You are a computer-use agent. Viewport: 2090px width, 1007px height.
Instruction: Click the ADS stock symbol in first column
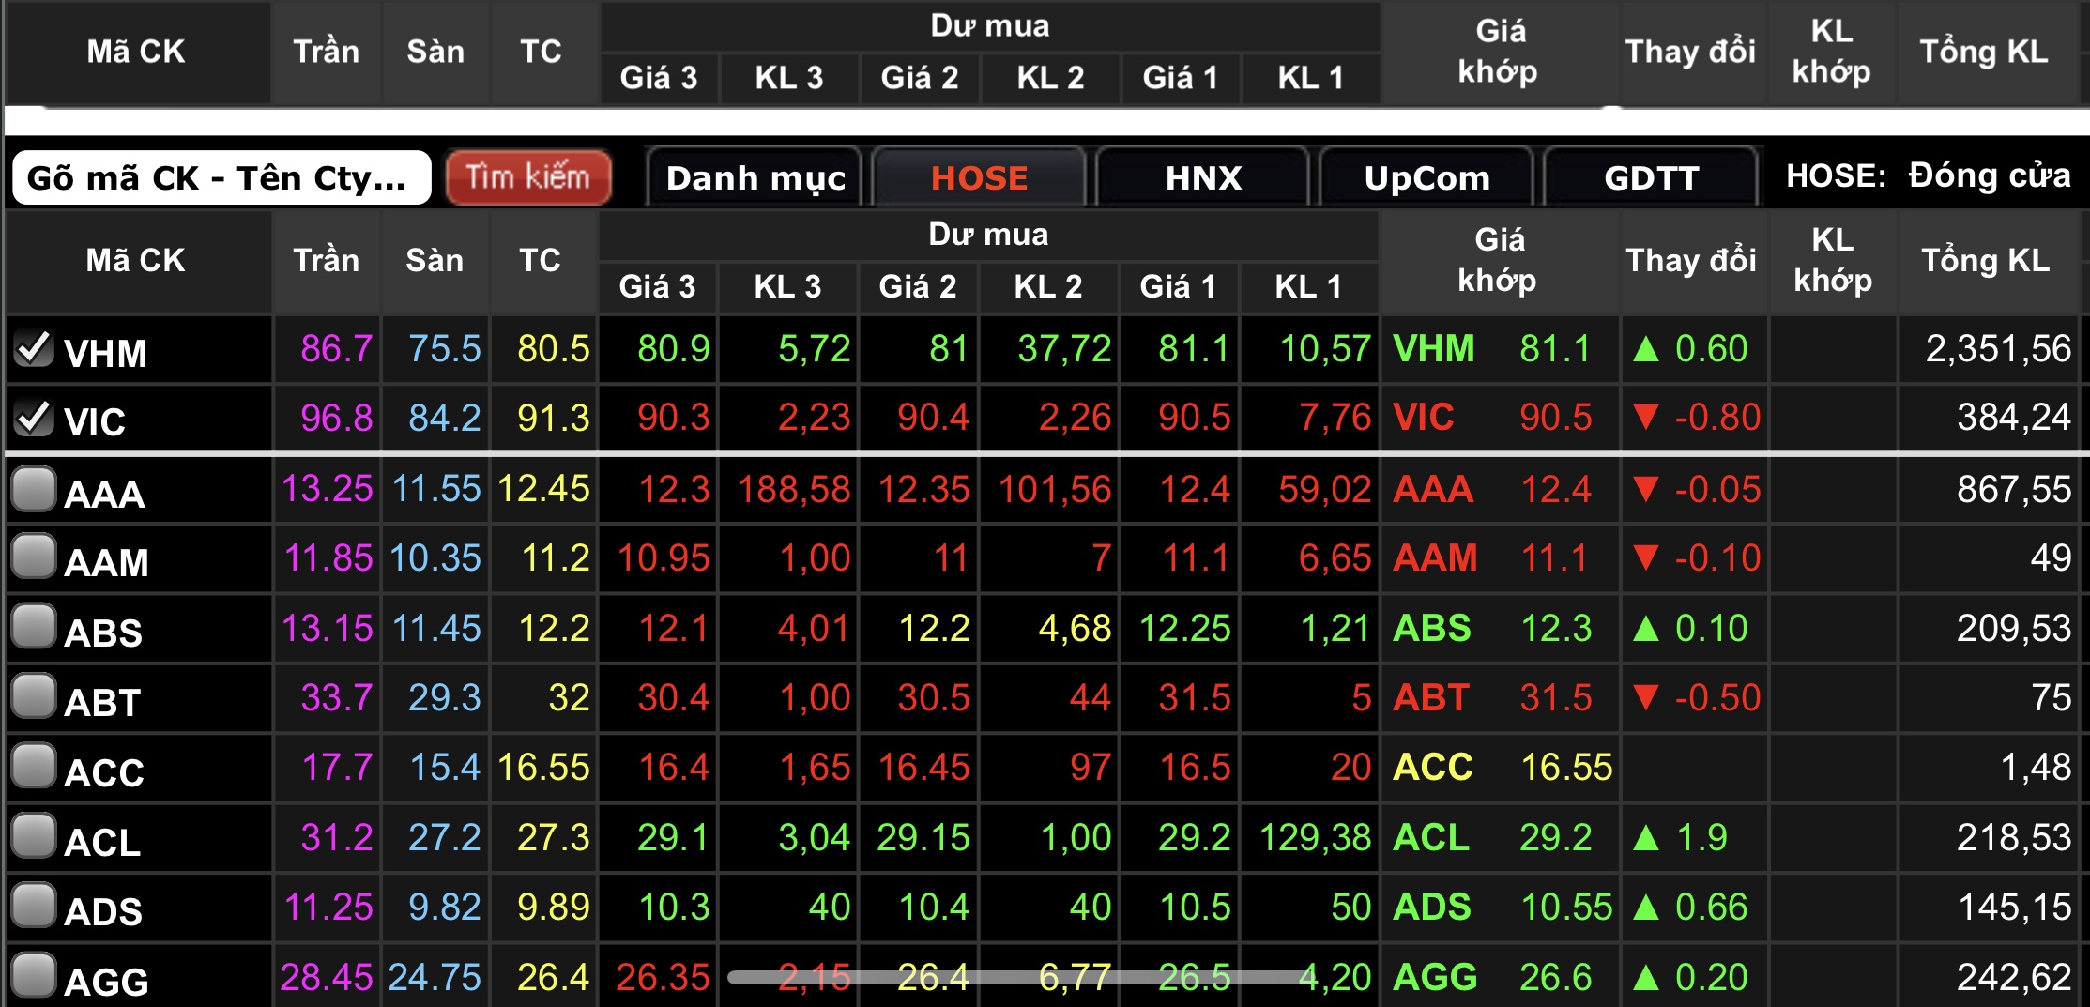pyautogui.click(x=103, y=912)
